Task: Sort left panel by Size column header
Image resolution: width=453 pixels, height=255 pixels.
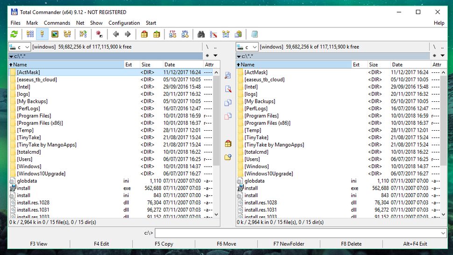Action: click(x=150, y=64)
